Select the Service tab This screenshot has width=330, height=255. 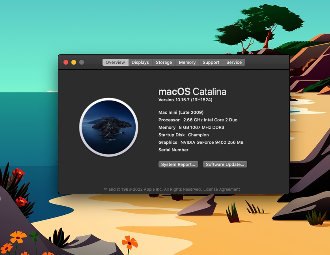point(234,62)
